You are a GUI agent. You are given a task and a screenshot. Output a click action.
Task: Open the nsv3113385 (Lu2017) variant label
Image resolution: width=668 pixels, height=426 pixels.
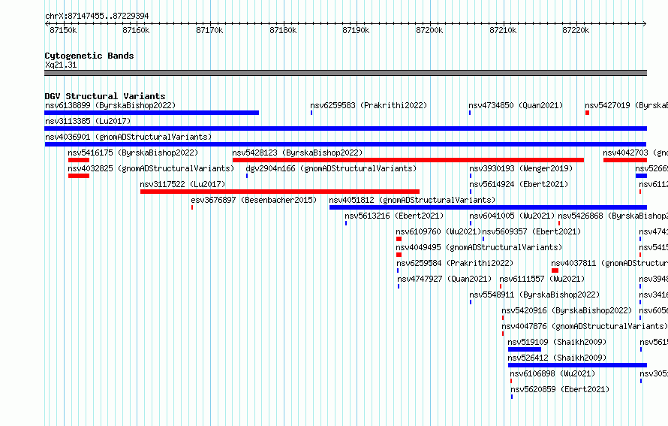pyautogui.click(x=88, y=121)
